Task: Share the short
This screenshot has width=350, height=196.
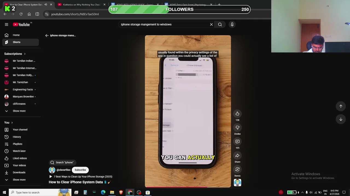Action: [x=237, y=155]
